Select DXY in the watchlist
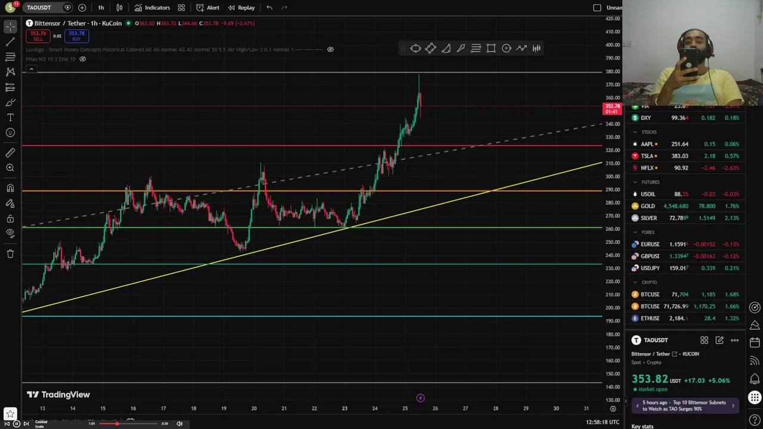This screenshot has width=763, height=429. 685,118
